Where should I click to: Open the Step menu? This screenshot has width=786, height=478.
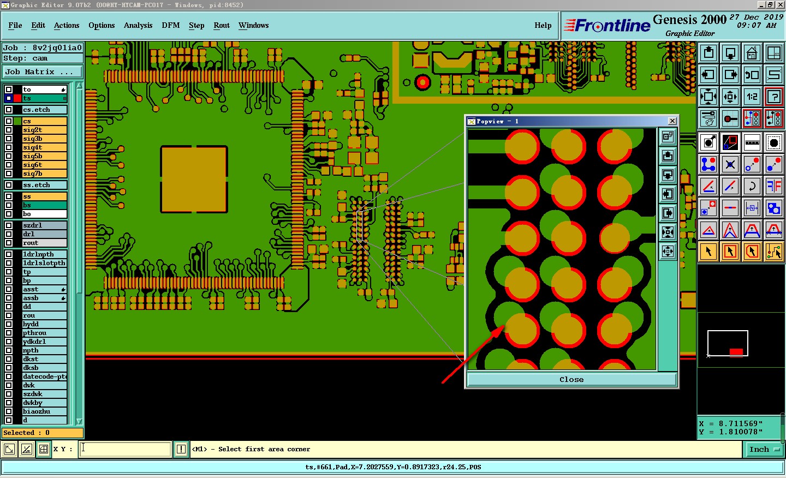pos(196,25)
